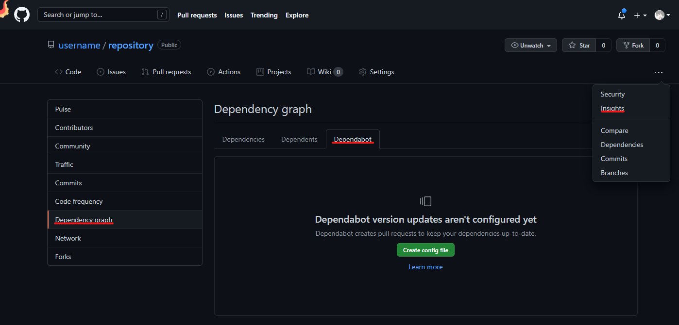Click the green Create config file button
The height and width of the screenshot is (325, 679).
tap(425, 250)
